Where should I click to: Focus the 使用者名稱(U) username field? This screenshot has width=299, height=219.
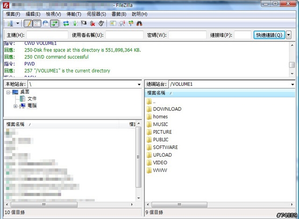pos(125,35)
